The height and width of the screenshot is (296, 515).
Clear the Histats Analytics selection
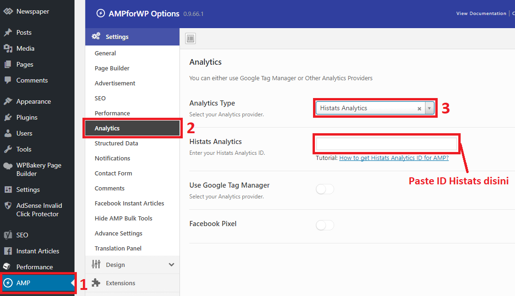tap(419, 108)
